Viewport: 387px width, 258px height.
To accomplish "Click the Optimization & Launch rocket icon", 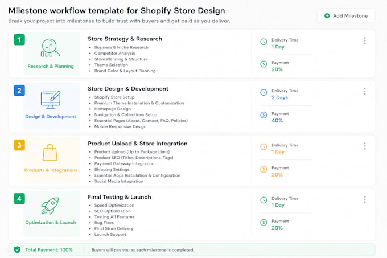I will (50, 206).
